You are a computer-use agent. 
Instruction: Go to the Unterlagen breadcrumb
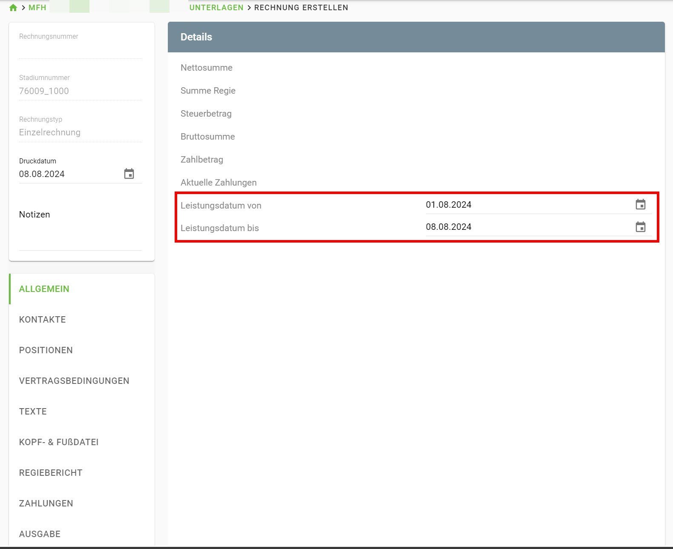[216, 8]
